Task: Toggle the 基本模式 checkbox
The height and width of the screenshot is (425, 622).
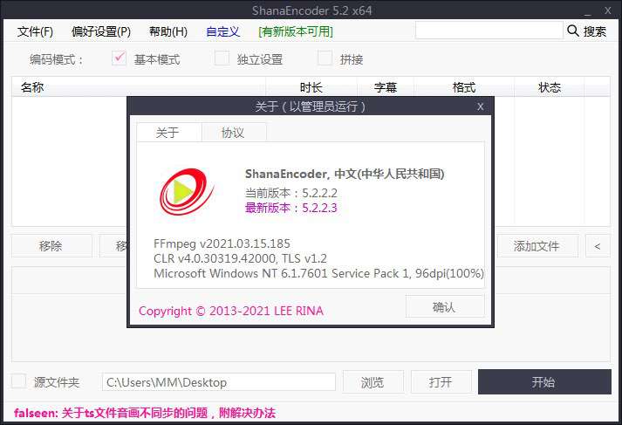Action: pyautogui.click(x=119, y=58)
